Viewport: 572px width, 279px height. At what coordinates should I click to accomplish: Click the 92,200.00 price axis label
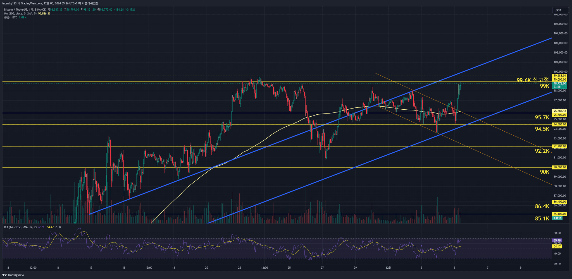(560, 146)
